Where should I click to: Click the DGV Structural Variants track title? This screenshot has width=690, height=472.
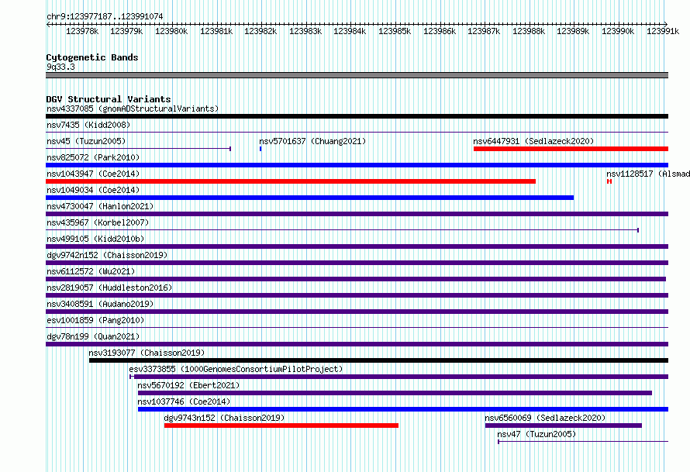(109, 99)
